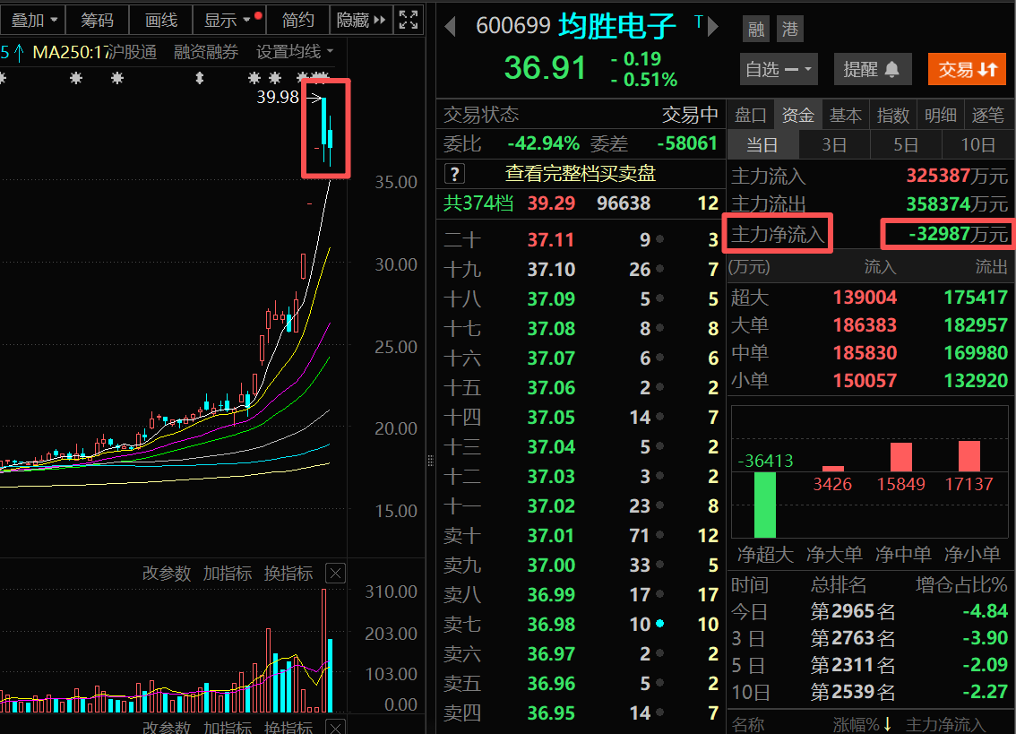Image resolution: width=1016 pixels, height=734 pixels.
Task: Select the 卖七 row at 36.98
Action: [x=581, y=625]
